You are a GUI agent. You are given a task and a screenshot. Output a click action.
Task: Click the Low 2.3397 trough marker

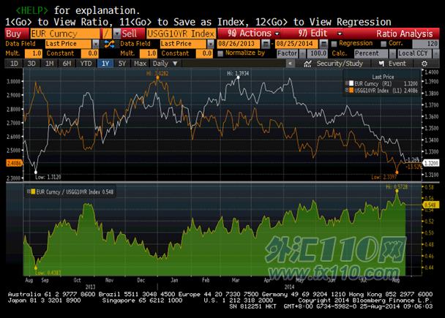(x=397, y=173)
